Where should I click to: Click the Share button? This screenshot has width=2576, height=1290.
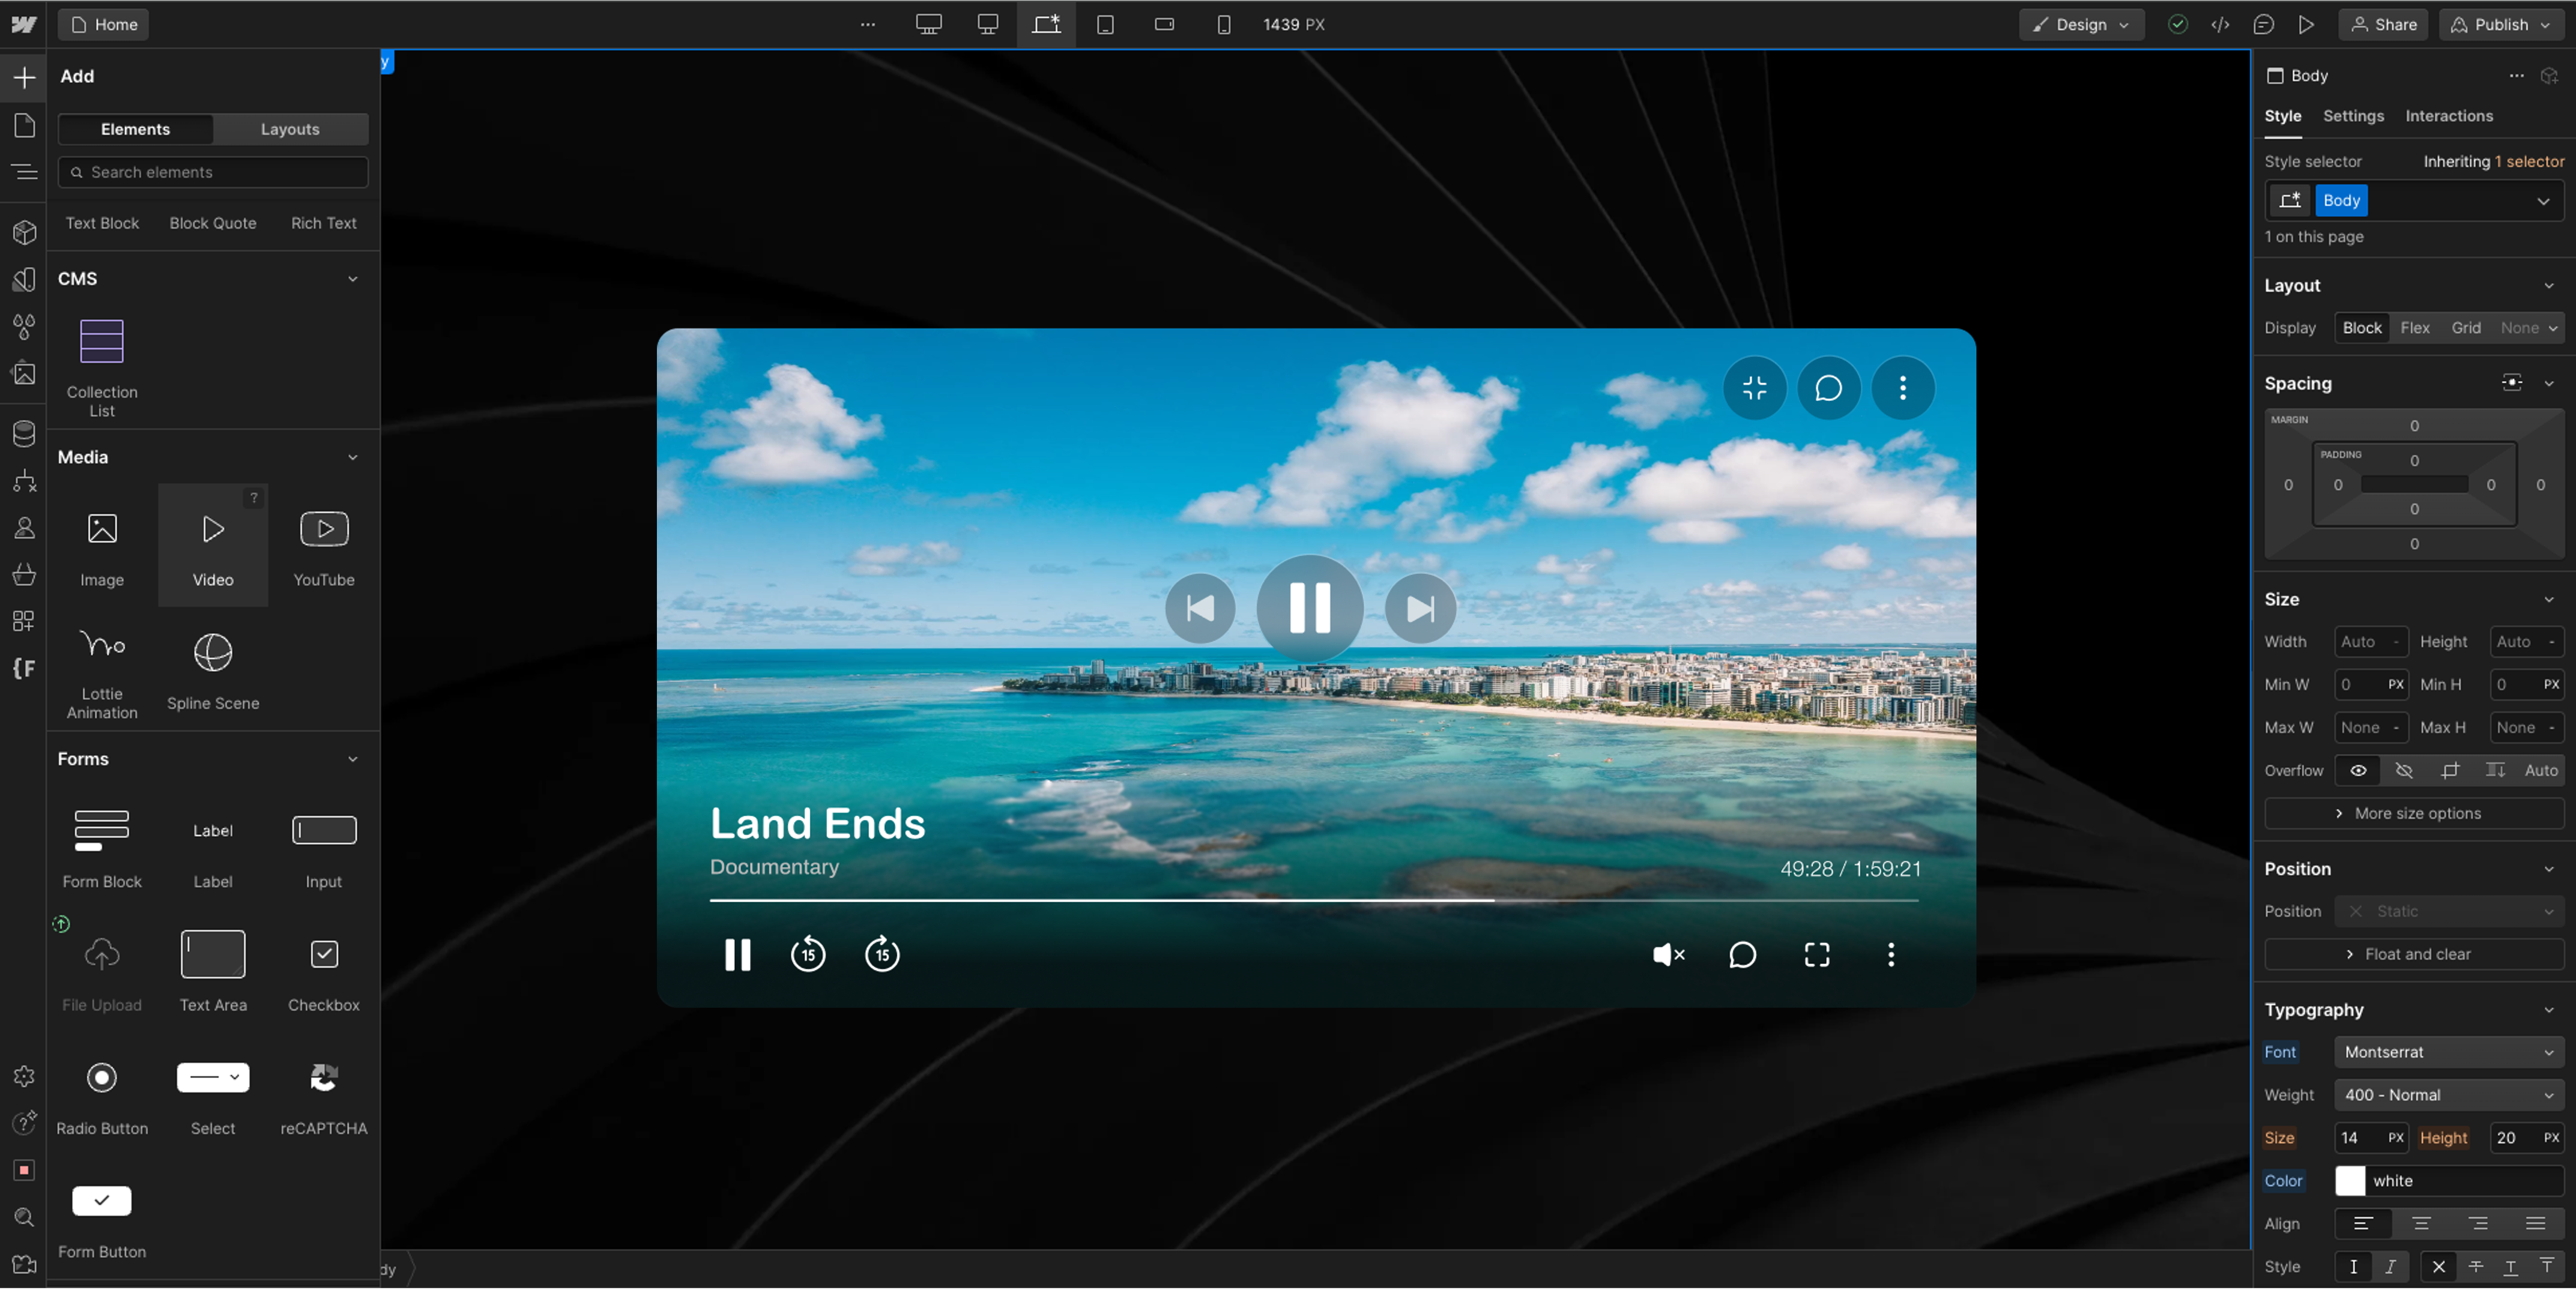point(2383,24)
